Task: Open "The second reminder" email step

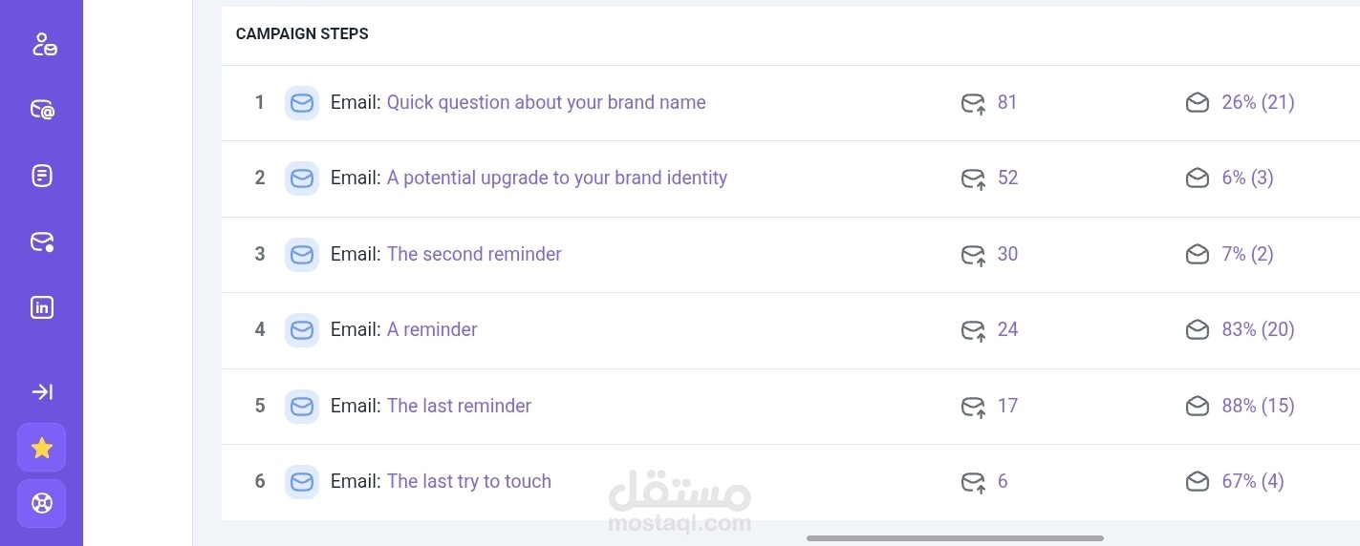Action: pos(473,254)
